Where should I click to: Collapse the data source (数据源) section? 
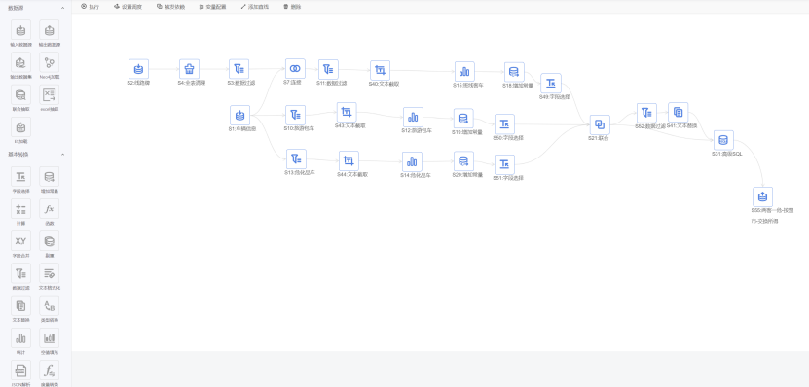pos(62,8)
